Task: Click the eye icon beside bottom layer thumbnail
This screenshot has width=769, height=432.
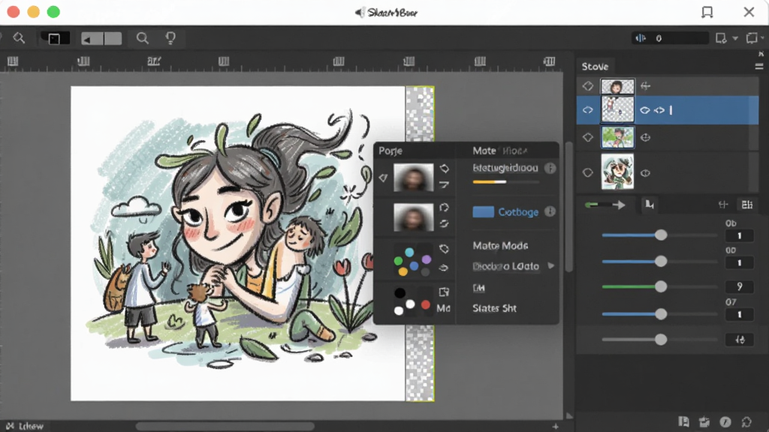Action: coord(645,173)
